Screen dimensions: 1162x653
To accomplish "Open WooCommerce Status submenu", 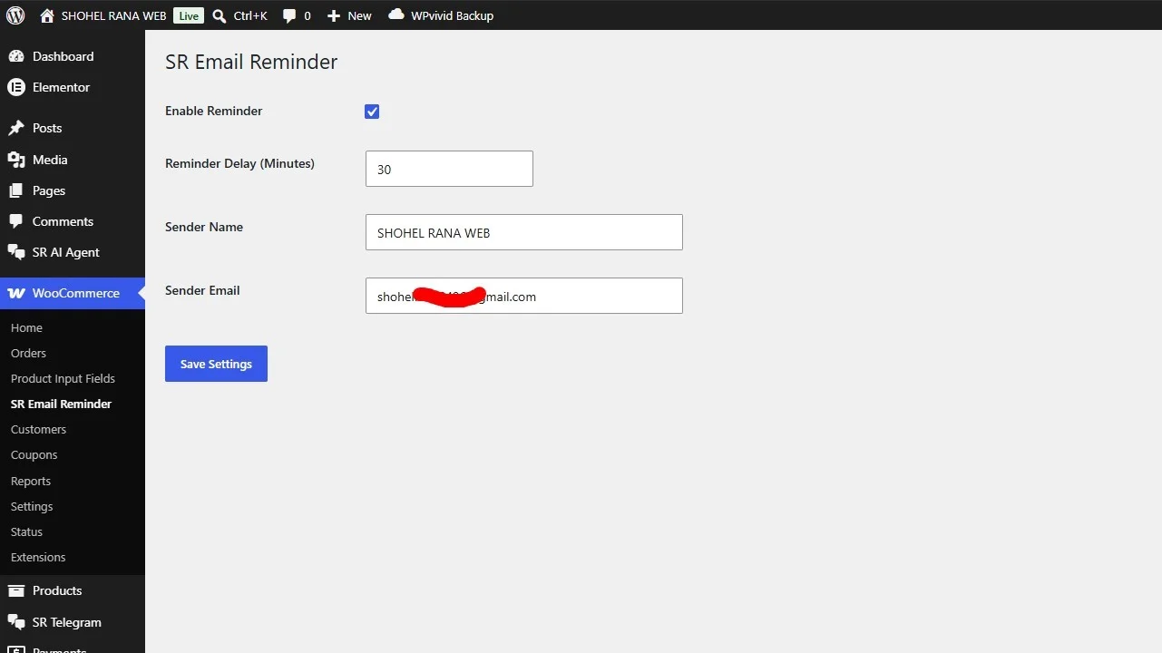I will (26, 531).
